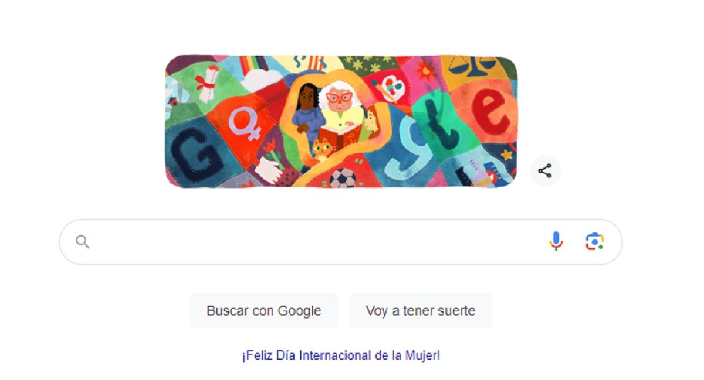Click the soccer ball in the doodle
This screenshot has height=380, width=704.
(x=342, y=178)
